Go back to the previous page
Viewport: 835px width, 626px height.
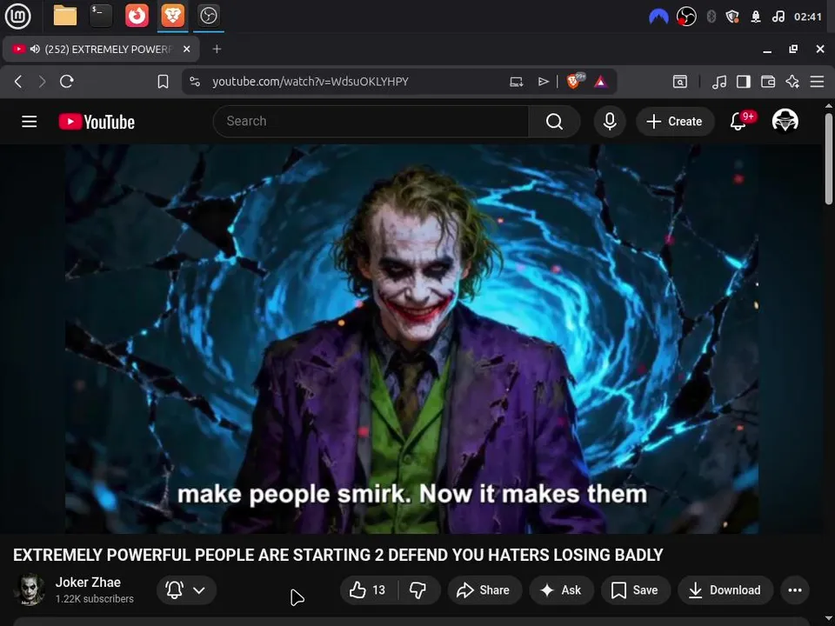click(18, 82)
